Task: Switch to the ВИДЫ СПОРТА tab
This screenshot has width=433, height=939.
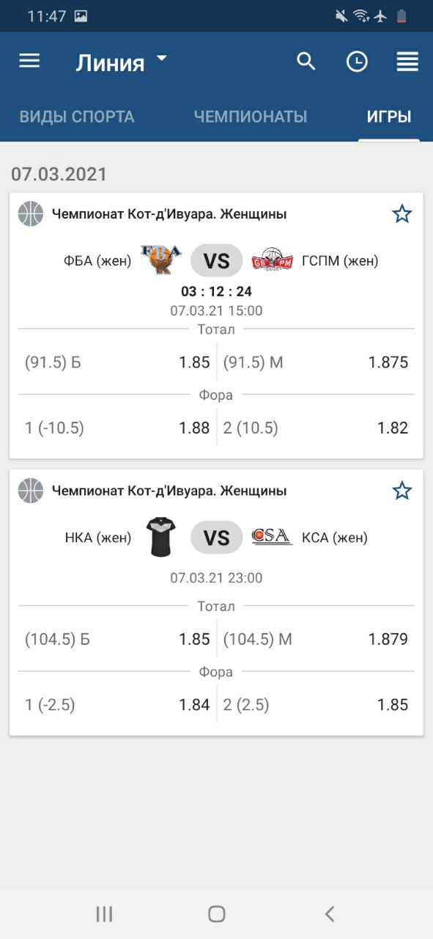Action: click(x=77, y=117)
